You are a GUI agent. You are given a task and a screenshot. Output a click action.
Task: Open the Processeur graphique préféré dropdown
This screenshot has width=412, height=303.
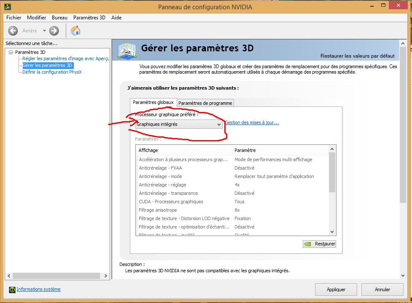tap(179, 124)
